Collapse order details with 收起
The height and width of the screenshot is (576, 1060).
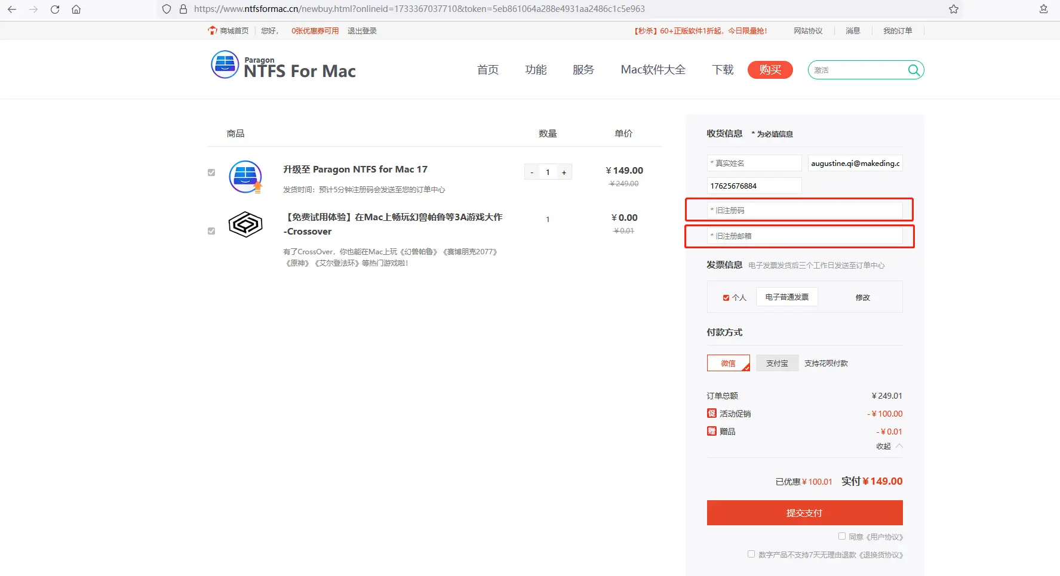pos(889,446)
